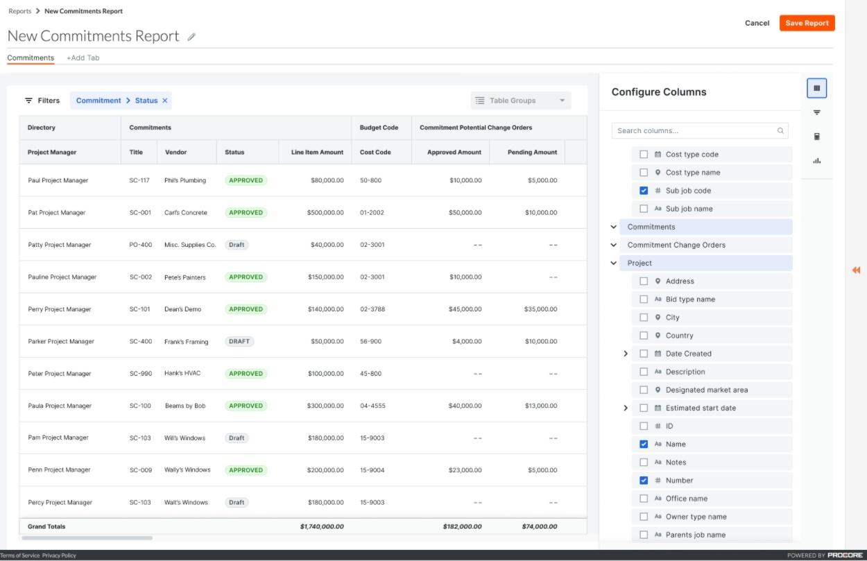The height and width of the screenshot is (561, 867).
Task: Go back to Reports breadcrumb
Action: click(20, 11)
